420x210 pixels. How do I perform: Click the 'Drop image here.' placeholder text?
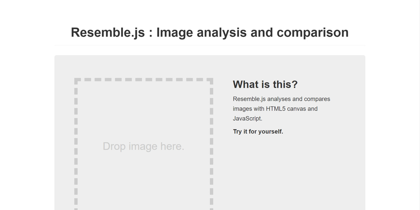[143, 146]
